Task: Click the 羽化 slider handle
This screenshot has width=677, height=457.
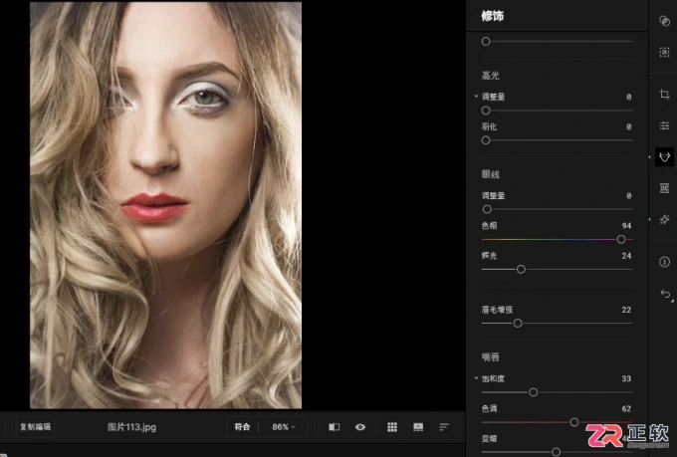Action: 486,140
